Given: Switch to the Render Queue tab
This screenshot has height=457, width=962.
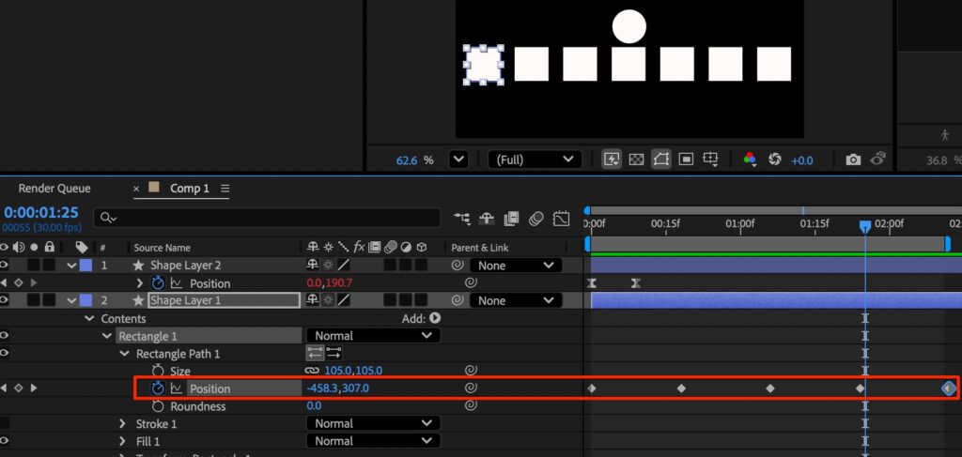Looking at the screenshot, I should [54, 189].
